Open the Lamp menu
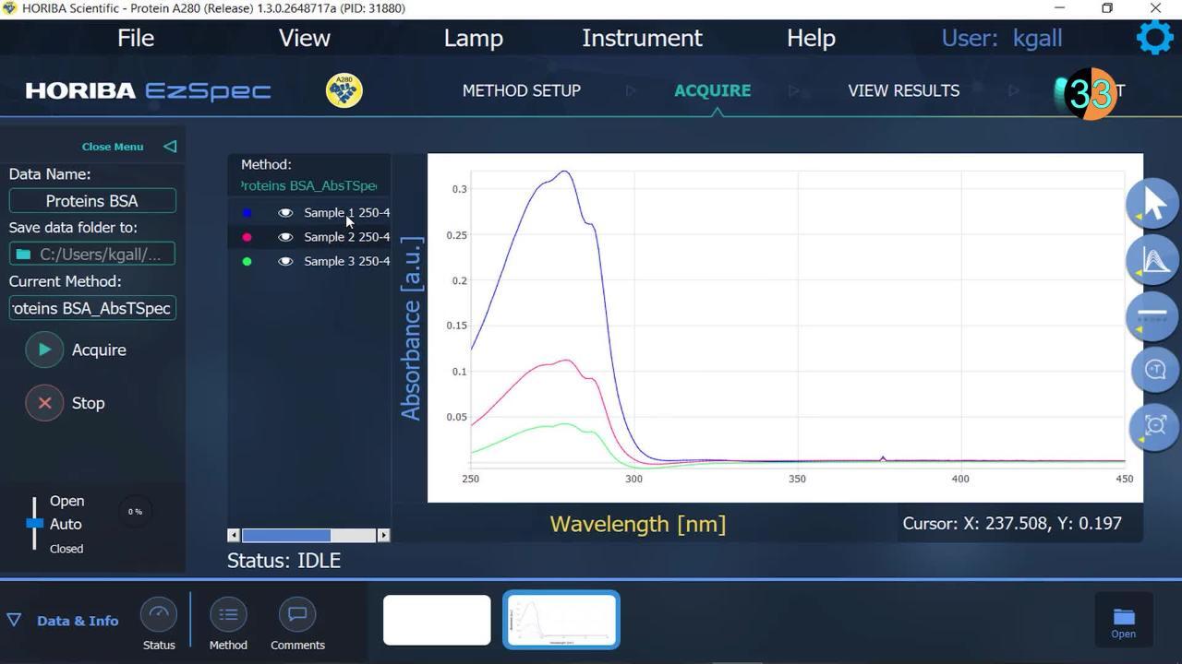 tap(473, 38)
